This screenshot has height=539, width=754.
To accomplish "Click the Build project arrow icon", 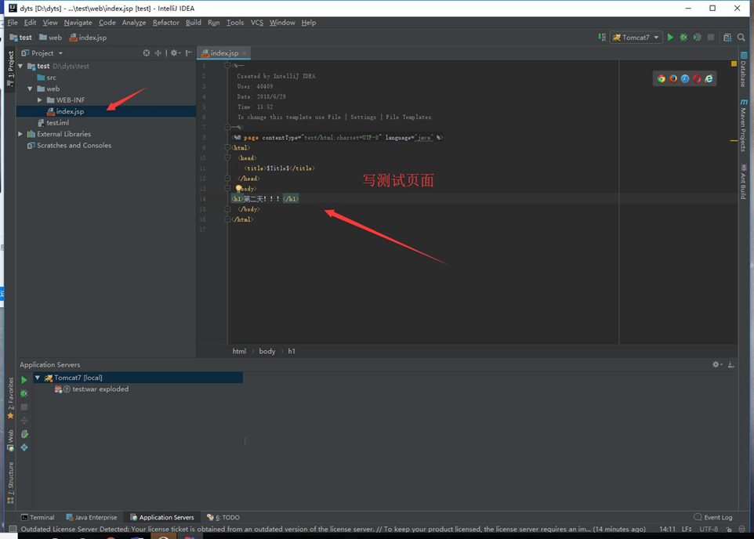I will click(602, 37).
